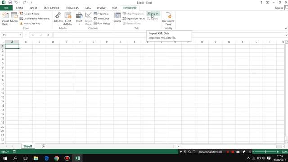288x162 pixels.
Task: Open Windows taskbar search
Action: pyautogui.click(x=15, y=158)
